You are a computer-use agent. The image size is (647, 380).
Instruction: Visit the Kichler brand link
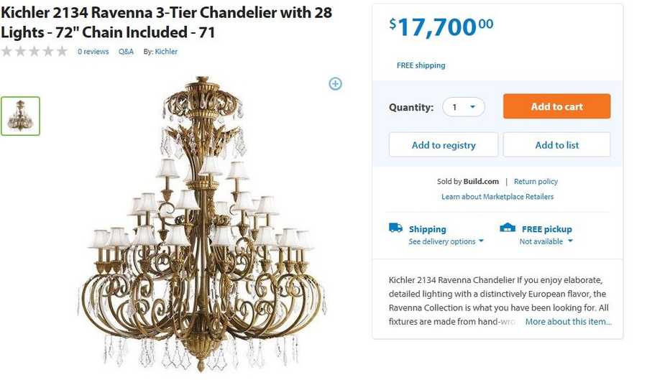pos(166,52)
